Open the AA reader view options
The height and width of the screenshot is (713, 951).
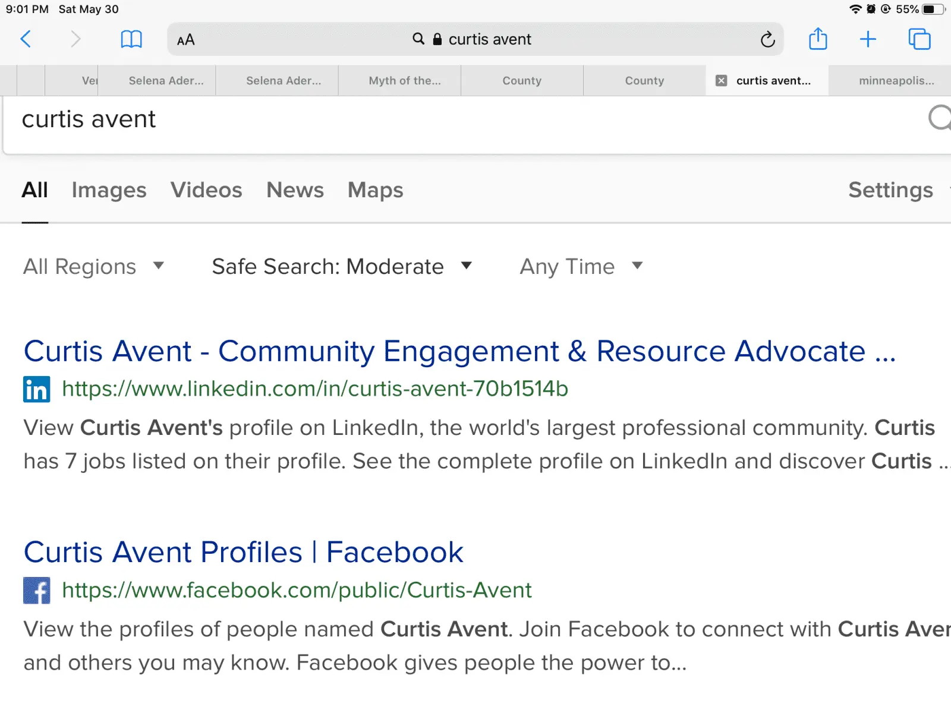pos(186,40)
